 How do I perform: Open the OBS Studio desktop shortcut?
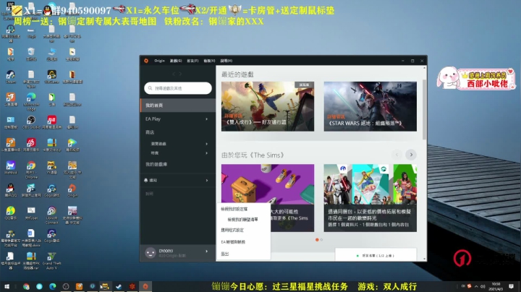(31, 122)
